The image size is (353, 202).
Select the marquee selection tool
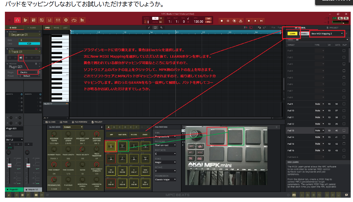tap(155, 28)
